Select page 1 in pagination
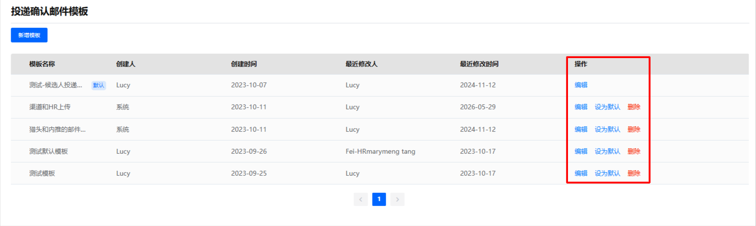 (x=379, y=199)
